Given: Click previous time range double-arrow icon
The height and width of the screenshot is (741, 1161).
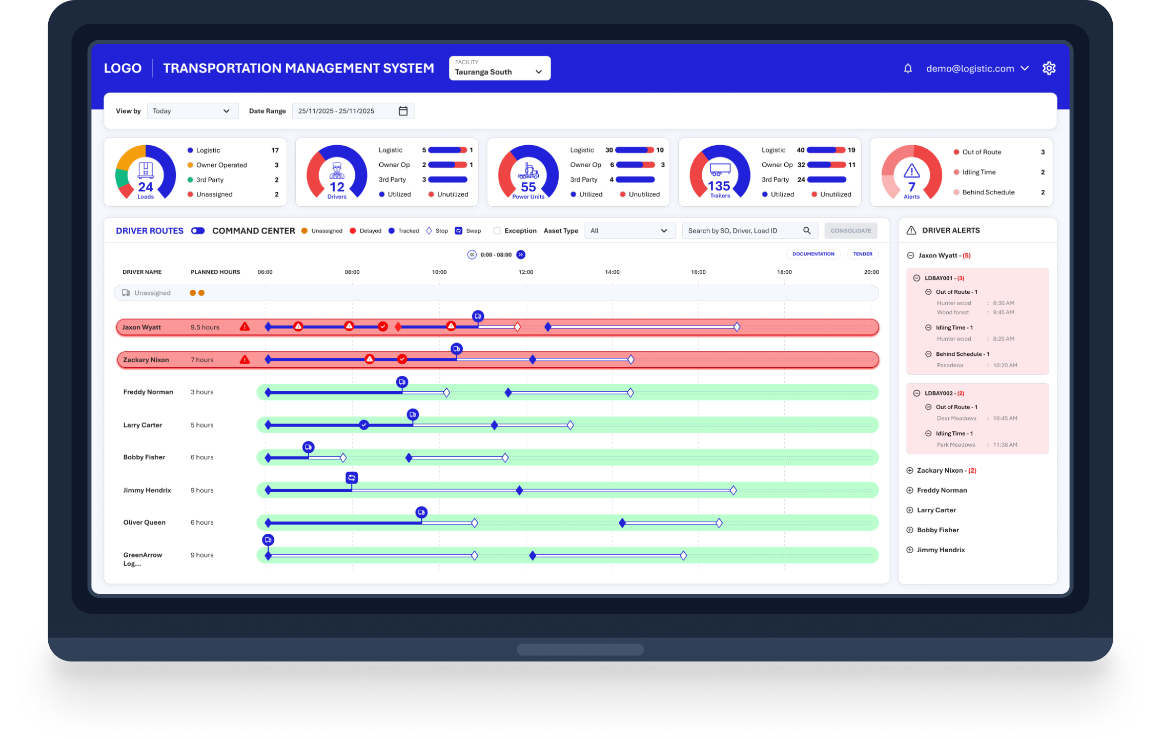Looking at the screenshot, I should [x=472, y=254].
